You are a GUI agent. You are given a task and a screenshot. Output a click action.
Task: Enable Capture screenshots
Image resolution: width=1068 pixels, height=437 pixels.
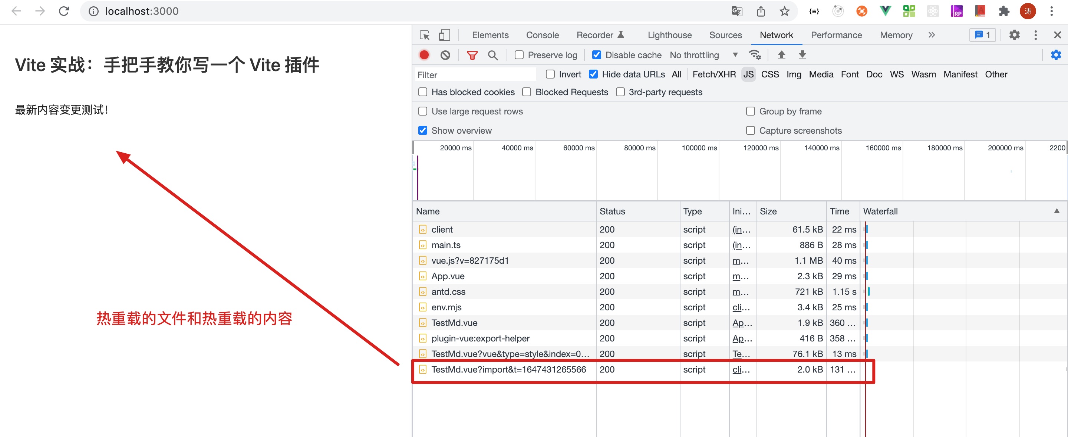click(751, 131)
